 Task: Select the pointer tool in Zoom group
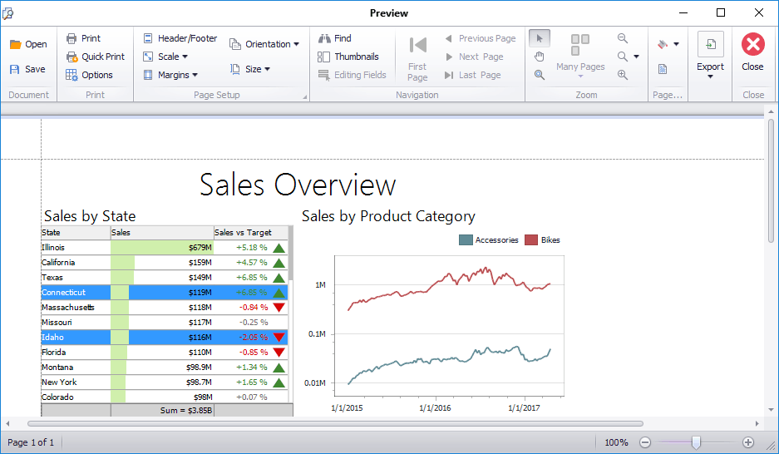tap(540, 38)
